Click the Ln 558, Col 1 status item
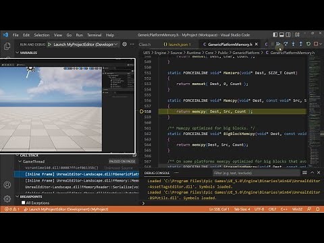324x243 pixels. tap(219, 209)
